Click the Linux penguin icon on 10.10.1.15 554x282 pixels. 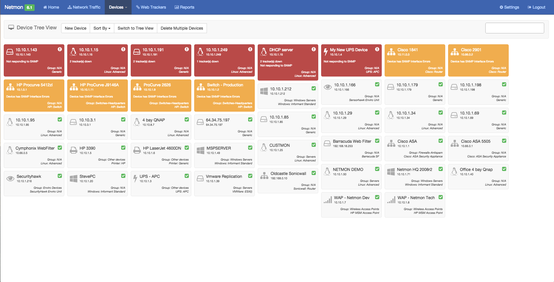73,52
